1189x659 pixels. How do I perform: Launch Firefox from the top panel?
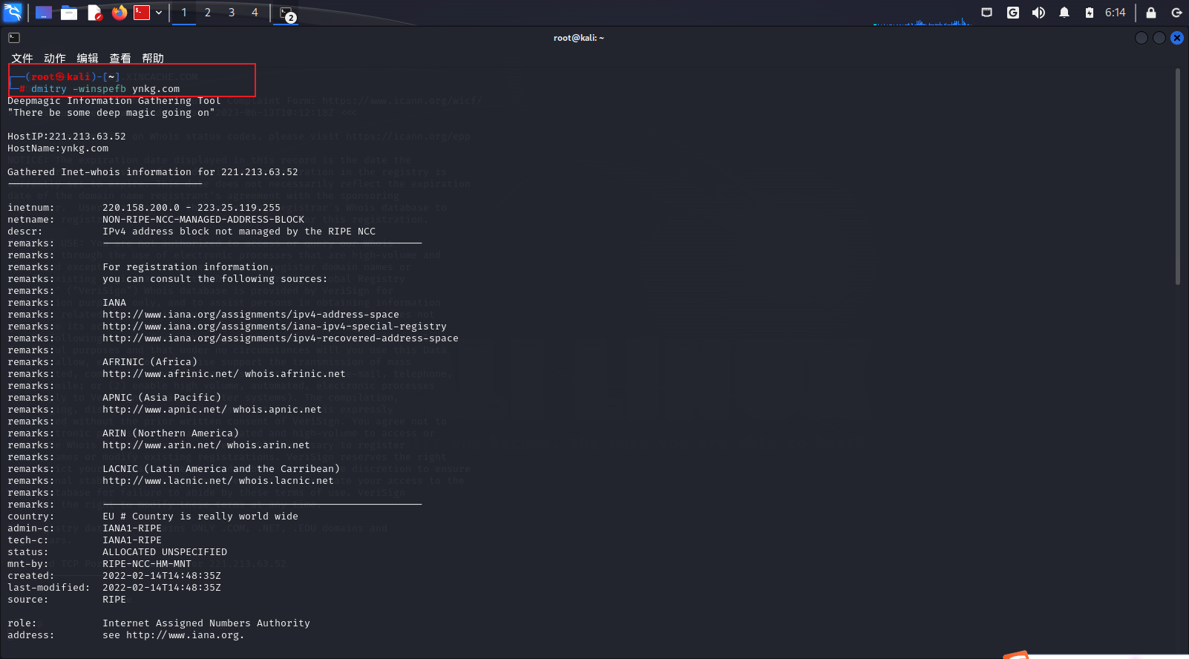[119, 13]
